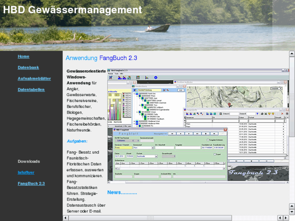Click the horizontal scrollbar right arrow
295x221 pixels.
[286, 218]
